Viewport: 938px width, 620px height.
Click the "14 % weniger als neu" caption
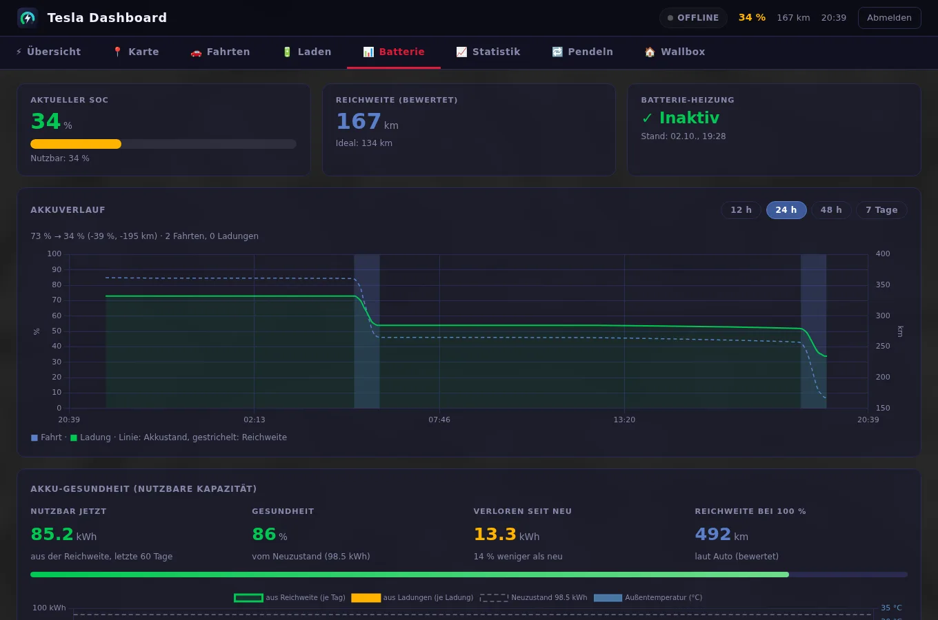pos(518,557)
